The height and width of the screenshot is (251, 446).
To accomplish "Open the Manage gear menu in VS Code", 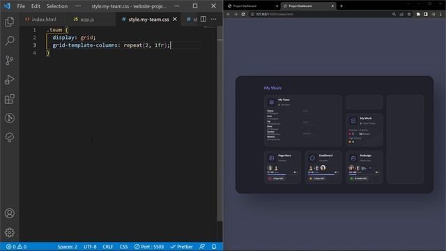I will (9, 232).
